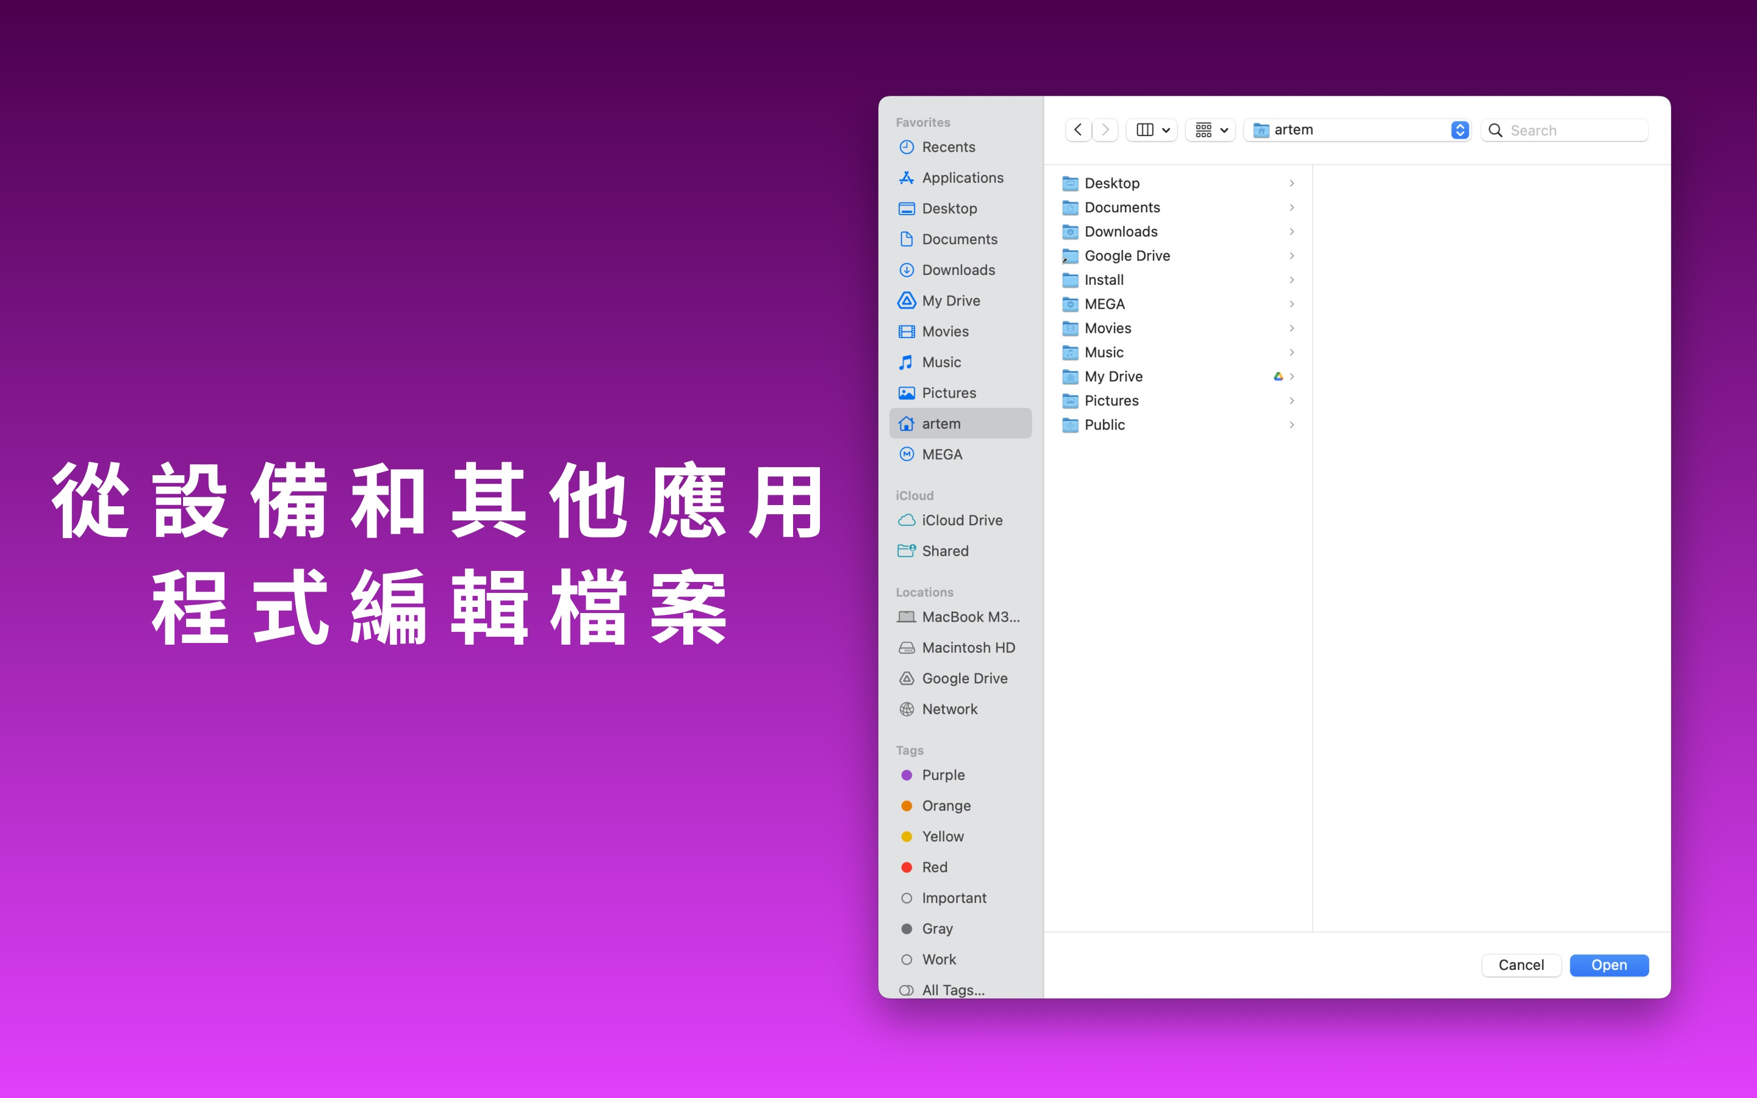This screenshot has width=1757, height=1098.
Task: Select the Documents folder in the file list
Action: (x=1177, y=207)
